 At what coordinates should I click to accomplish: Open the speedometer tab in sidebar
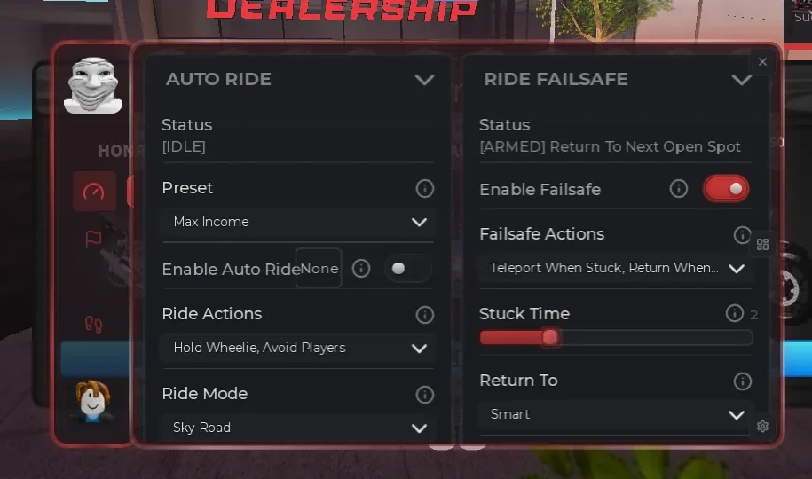click(x=94, y=191)
